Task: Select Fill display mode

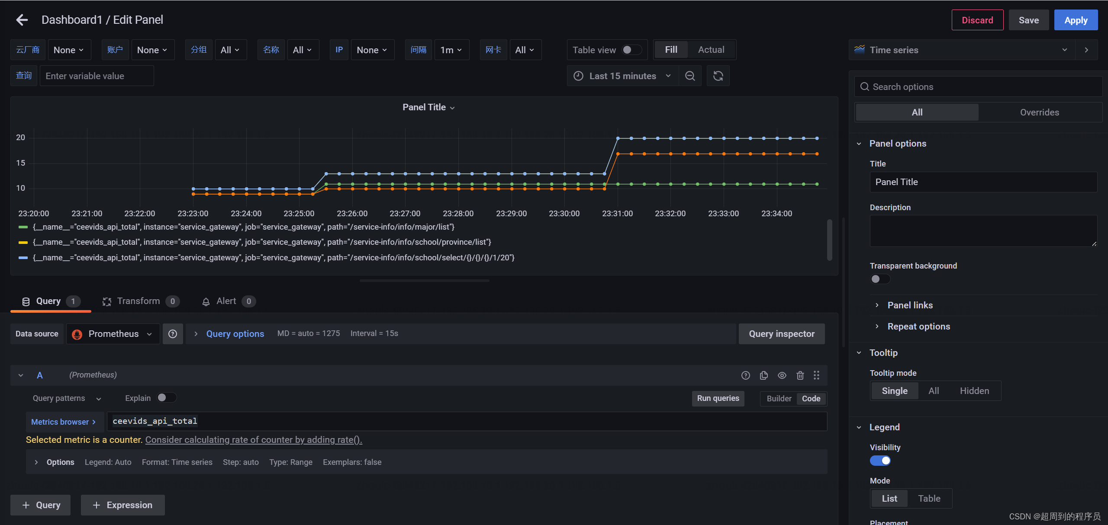Action: 671,50
